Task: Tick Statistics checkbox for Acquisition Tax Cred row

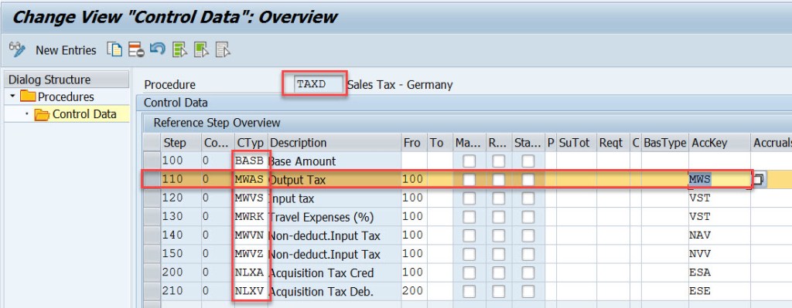Action: coord(527,272)
